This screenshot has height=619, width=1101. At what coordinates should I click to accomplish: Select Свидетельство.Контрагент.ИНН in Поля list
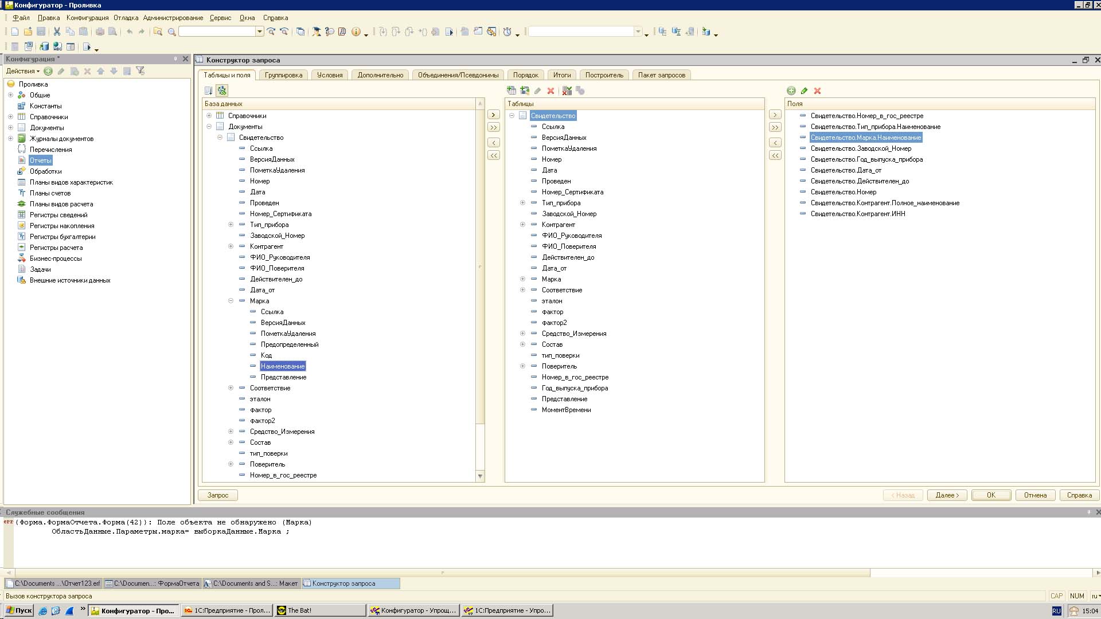[x=858, y=214]
